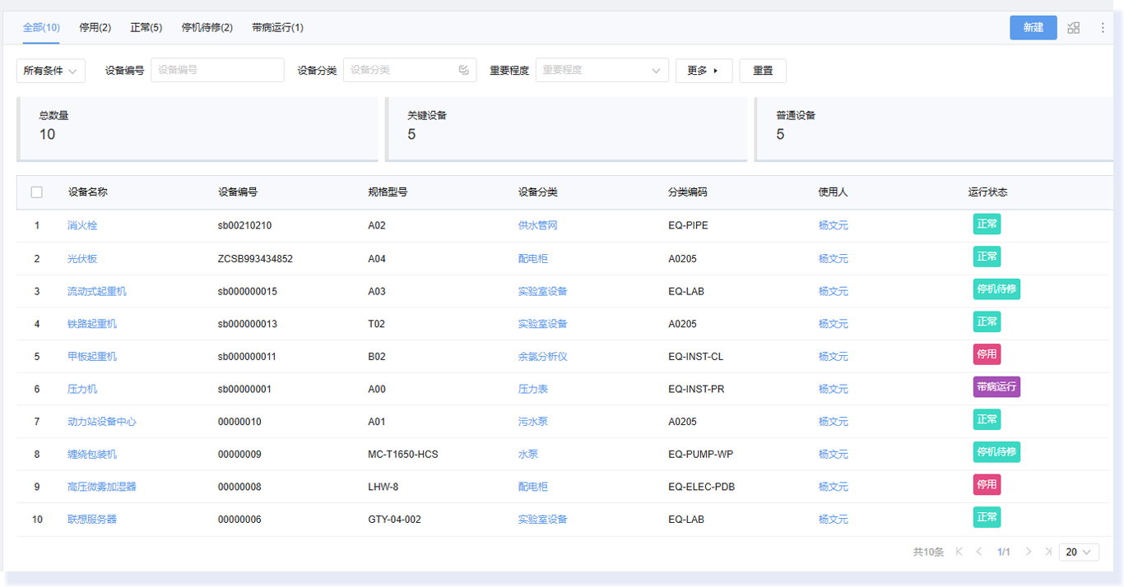This screenshot has height=587, width=1124.
Task: Click the 总数量 summary card
Action: (197, 129)
